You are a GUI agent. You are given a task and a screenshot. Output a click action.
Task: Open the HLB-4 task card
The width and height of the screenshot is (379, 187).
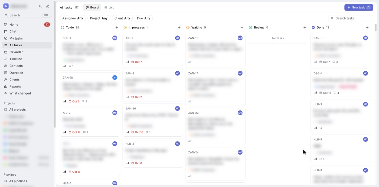click(153, 153)
